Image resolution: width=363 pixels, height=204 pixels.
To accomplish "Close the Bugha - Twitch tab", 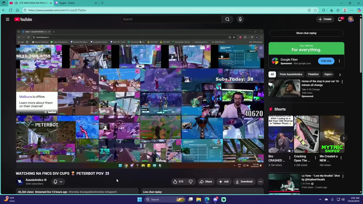I will point(96,3).
